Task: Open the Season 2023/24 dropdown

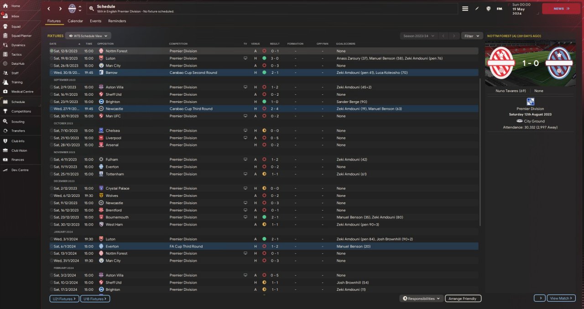Action: [x=419, y=36]
